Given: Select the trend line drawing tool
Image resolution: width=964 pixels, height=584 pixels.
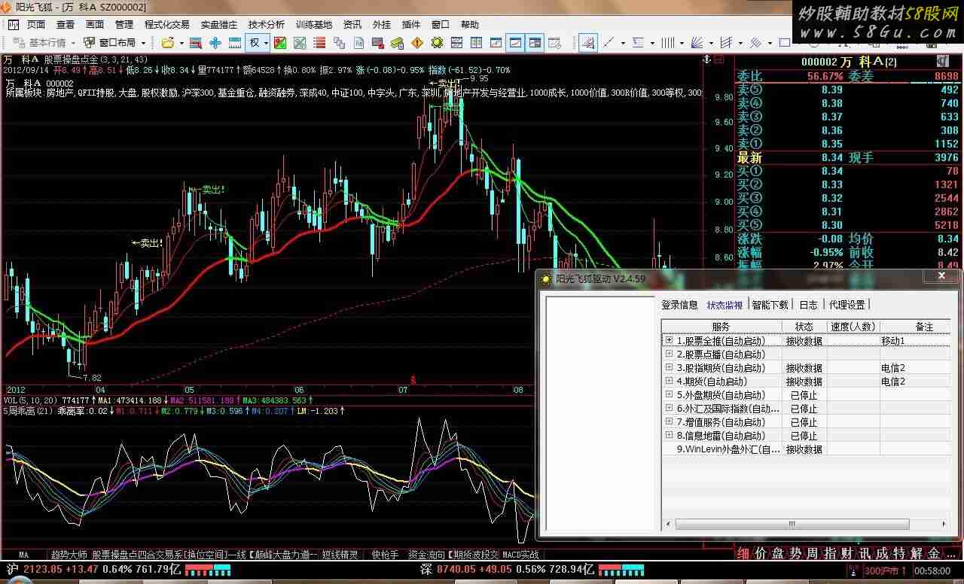Looking at the screenshot, I should [608, 43].
